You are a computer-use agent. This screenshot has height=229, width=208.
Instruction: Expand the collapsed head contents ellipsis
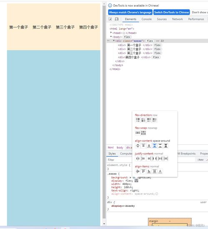[124, 33]
